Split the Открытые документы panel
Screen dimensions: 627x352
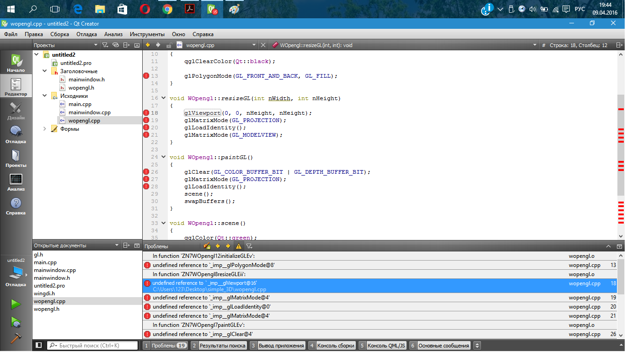click(127, 245)
